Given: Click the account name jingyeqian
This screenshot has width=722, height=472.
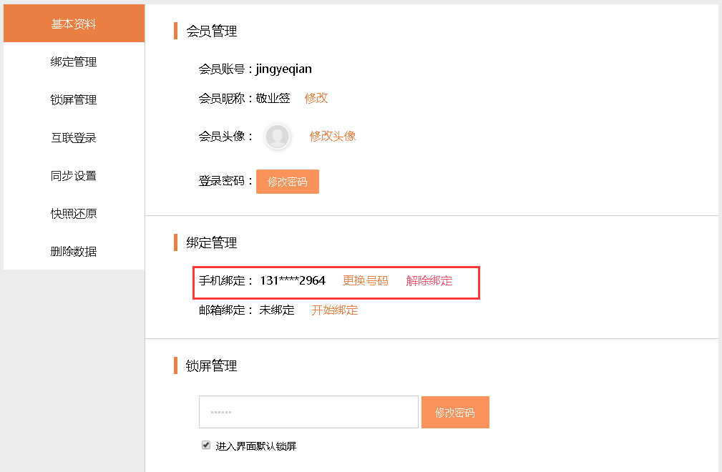Looking at the screenshot, I should pyautogui.click(x=284, y=69).
